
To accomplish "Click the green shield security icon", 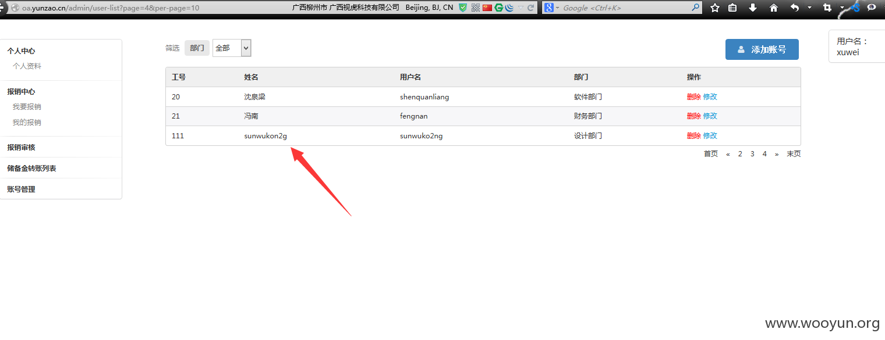I will click(463, 8).
